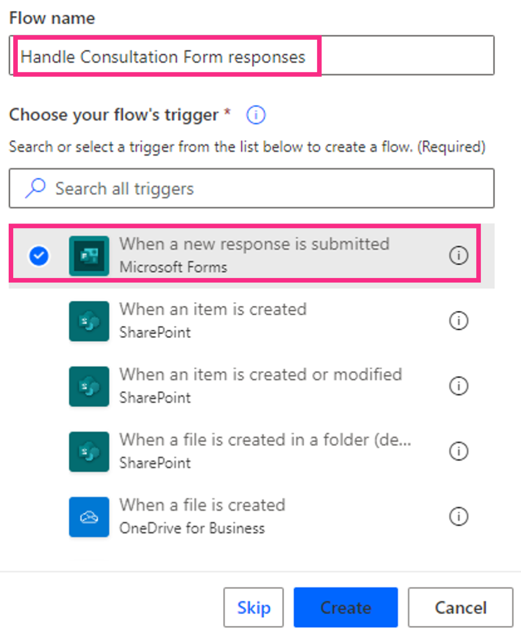The image size is (521, 635).
Task: Click the SharePoint icon beside created or modified trigger
Action: click(x=89, y=386)
